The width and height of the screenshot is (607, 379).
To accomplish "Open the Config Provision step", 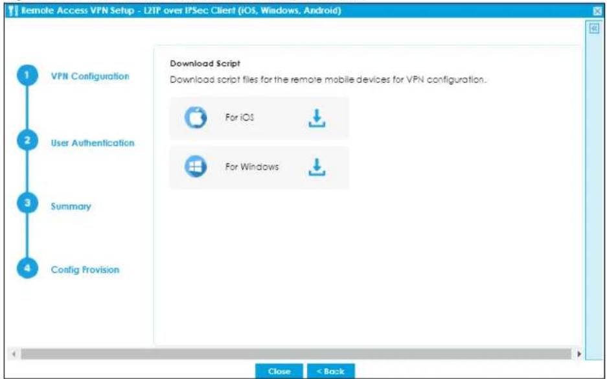I will (85, 270).
